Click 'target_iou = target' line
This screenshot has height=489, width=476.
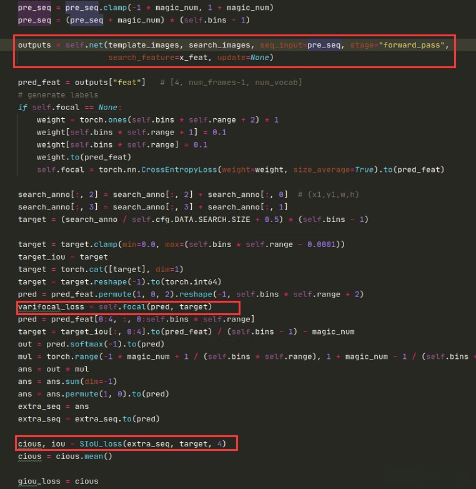click(63, 257)
